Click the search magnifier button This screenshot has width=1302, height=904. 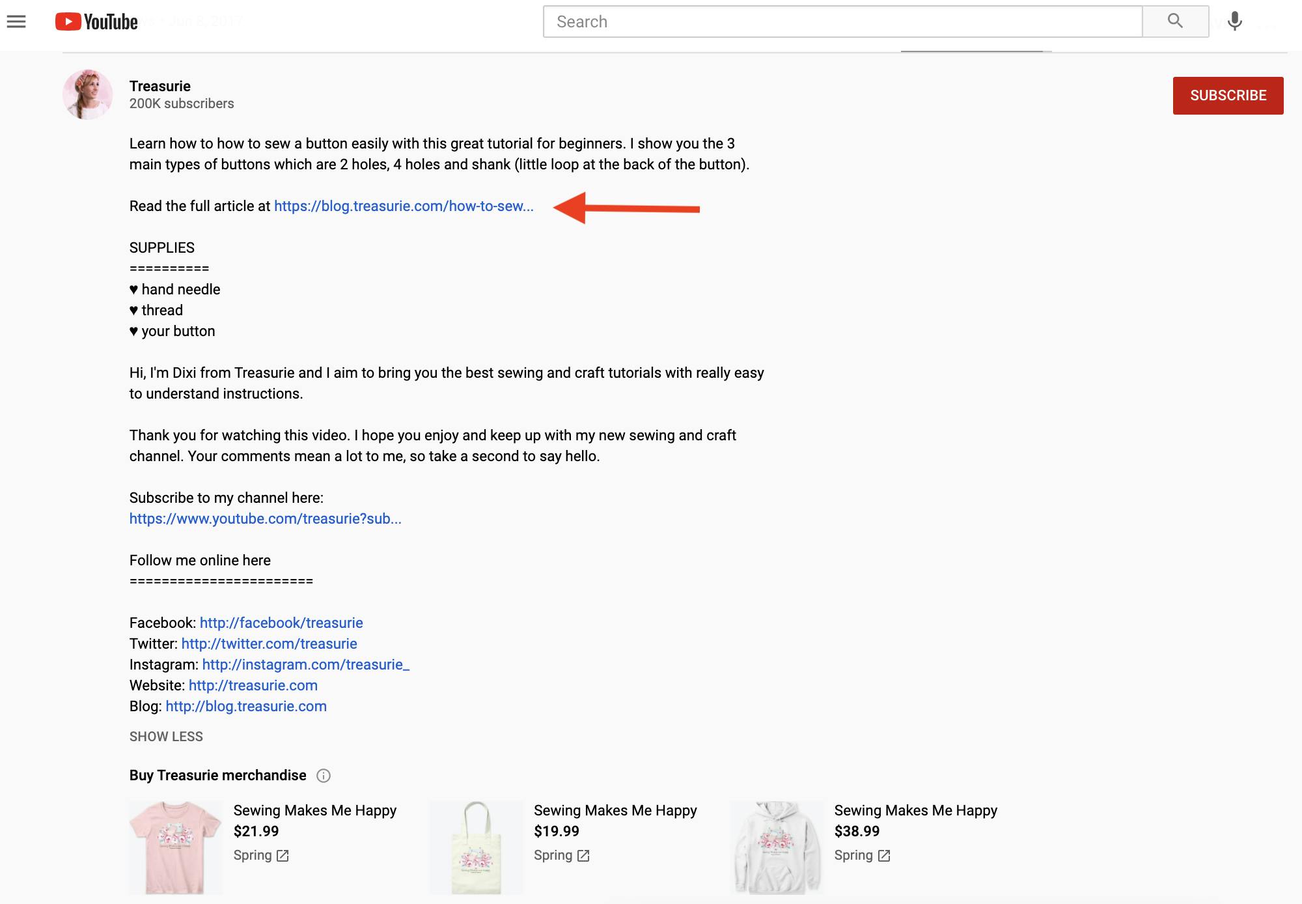tap(1175, 21)
